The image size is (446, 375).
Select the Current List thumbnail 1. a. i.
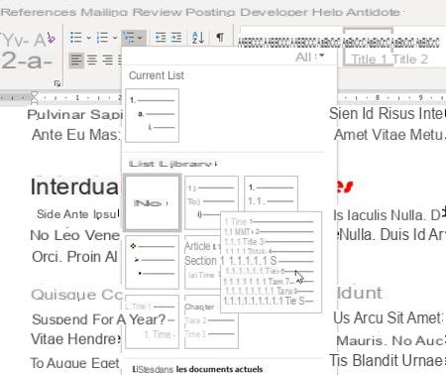coord(153,115)
